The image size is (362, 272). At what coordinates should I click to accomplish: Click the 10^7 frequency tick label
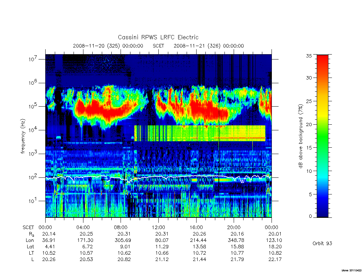pos(33,59)
